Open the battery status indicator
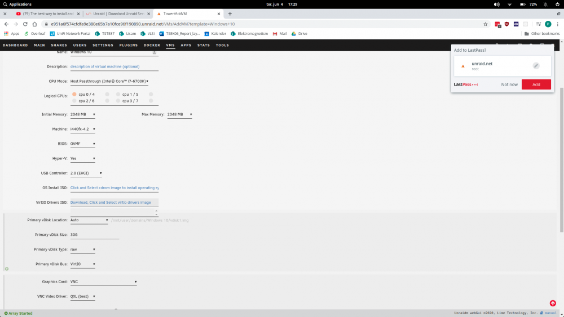 click(523, 5)
